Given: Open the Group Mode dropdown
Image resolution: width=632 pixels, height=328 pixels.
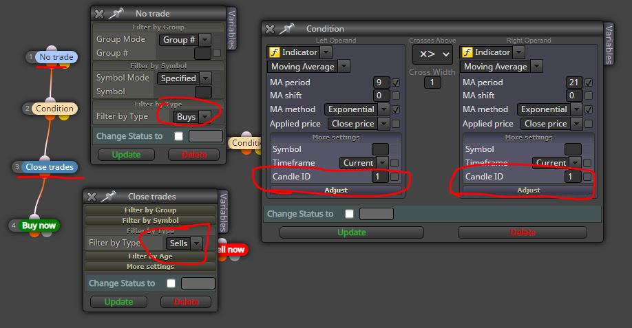Looking at the screenshot, I should click(x=185, y=40).
